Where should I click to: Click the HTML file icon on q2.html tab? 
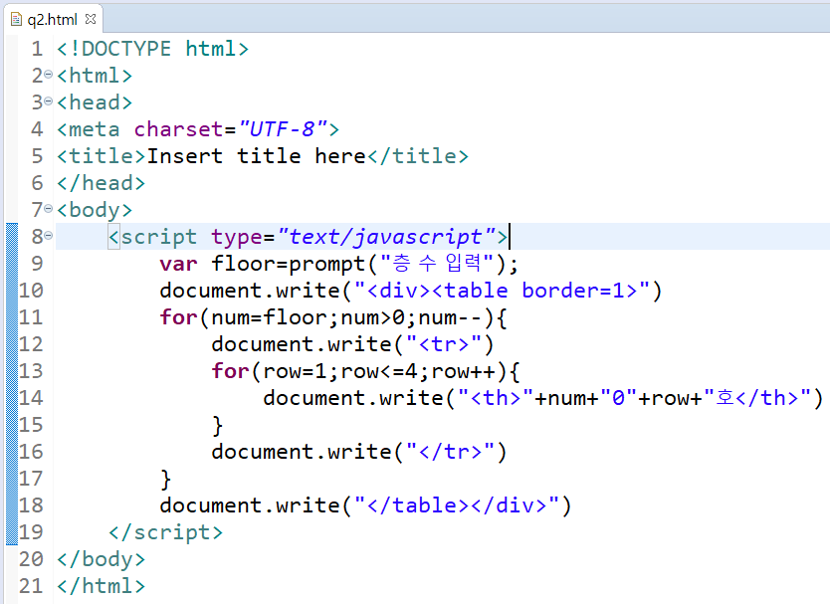[16, 20]
